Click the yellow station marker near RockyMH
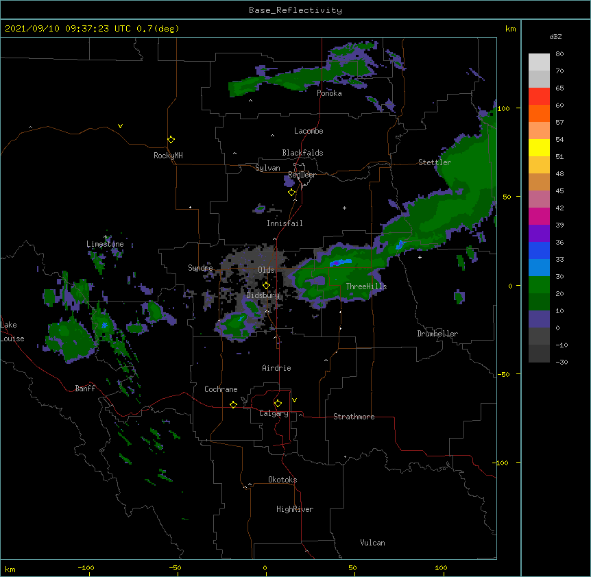 (171, 140)
